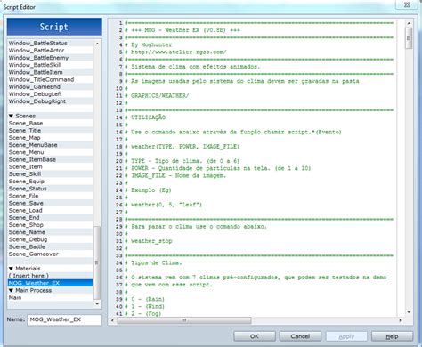Select Scene_Status script
Screen dimensions: 422x347
(51, 189)
